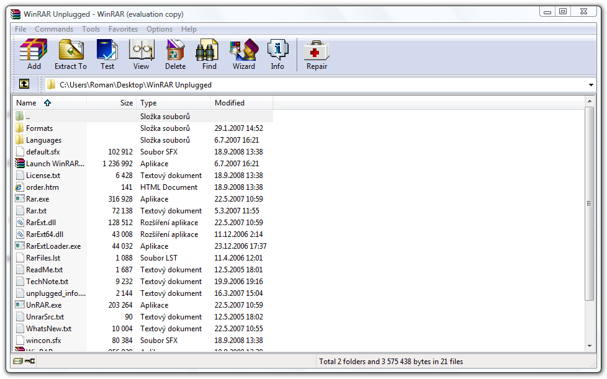The height and width of the screenshot is (379, 607).
Task: Select the TechNote.txt file name
Action: [x=47, y=281]
